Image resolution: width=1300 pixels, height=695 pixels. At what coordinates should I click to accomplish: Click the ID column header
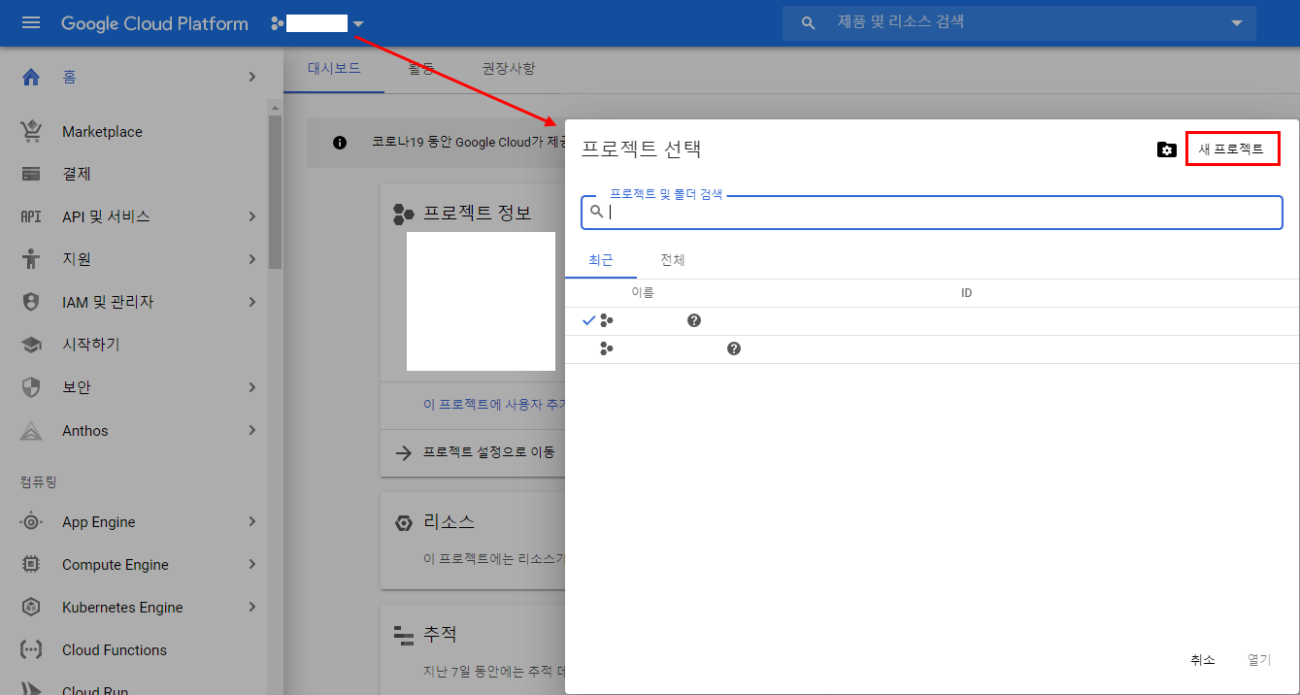[967, 293]
